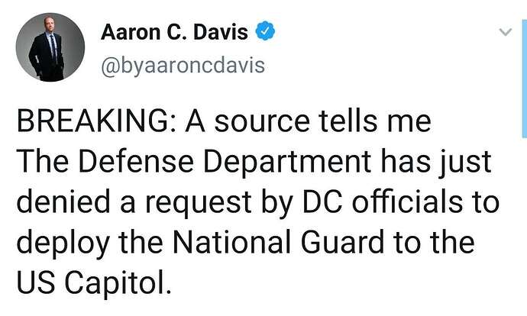
Task: Click the word "Davis" in display name
Action: pos(221,32)
